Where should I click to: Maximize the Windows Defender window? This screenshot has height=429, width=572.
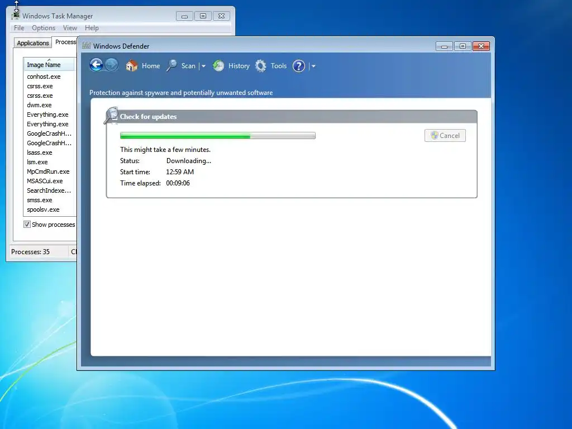pyautogui.click(x=462, y=46)
